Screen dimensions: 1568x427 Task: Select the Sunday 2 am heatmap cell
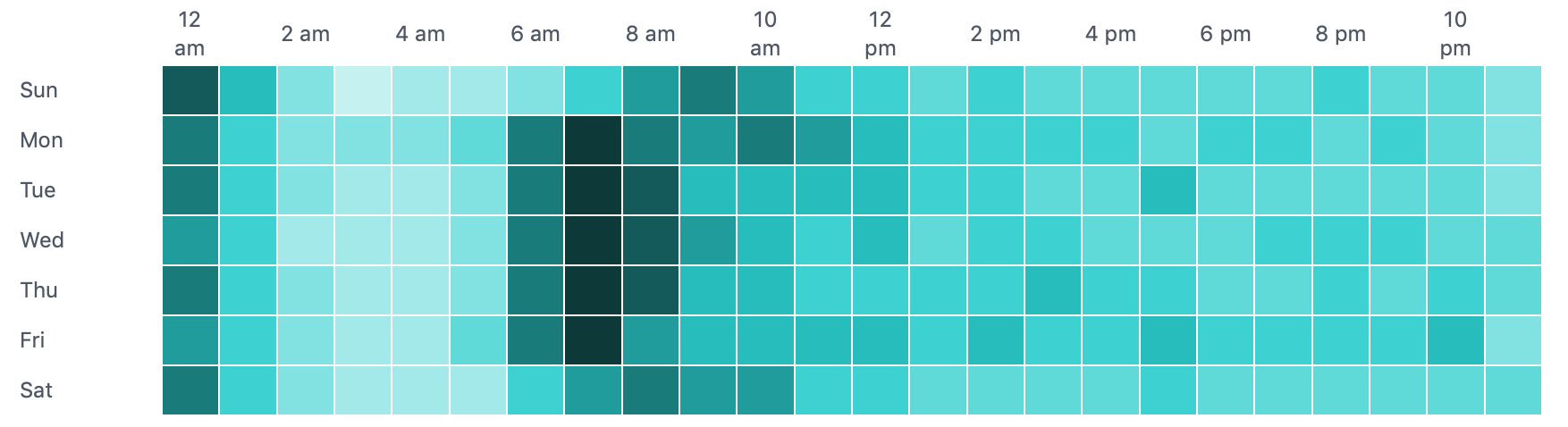pos(306,90)
